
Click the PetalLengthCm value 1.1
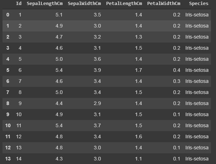(x=138, y=159)
